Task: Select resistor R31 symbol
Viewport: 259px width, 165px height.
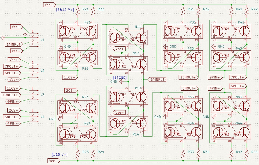Action: [x=183, y=11]
